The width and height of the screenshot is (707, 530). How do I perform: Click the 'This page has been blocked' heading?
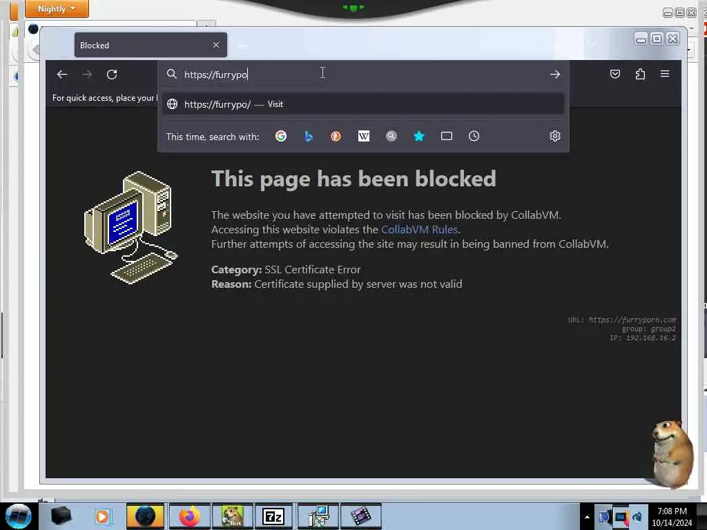pyautogui.click(x=353, y=179)
